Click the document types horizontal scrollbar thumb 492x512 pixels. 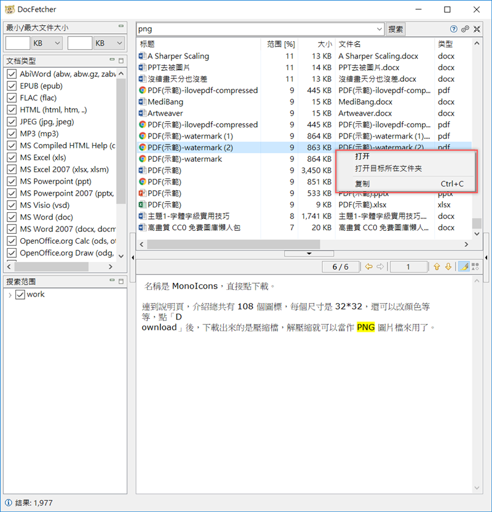[51, 267]
